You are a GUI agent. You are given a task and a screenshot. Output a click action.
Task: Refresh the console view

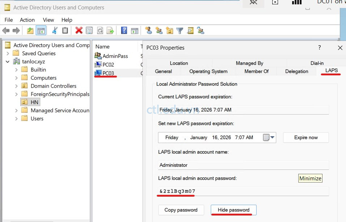point(100,30)
